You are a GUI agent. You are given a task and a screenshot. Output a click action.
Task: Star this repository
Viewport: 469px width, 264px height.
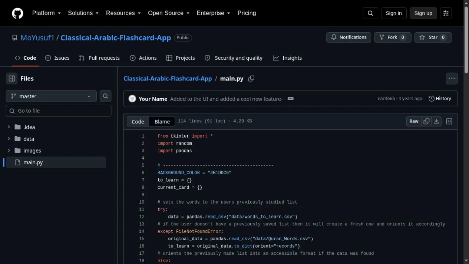point(433,37)
